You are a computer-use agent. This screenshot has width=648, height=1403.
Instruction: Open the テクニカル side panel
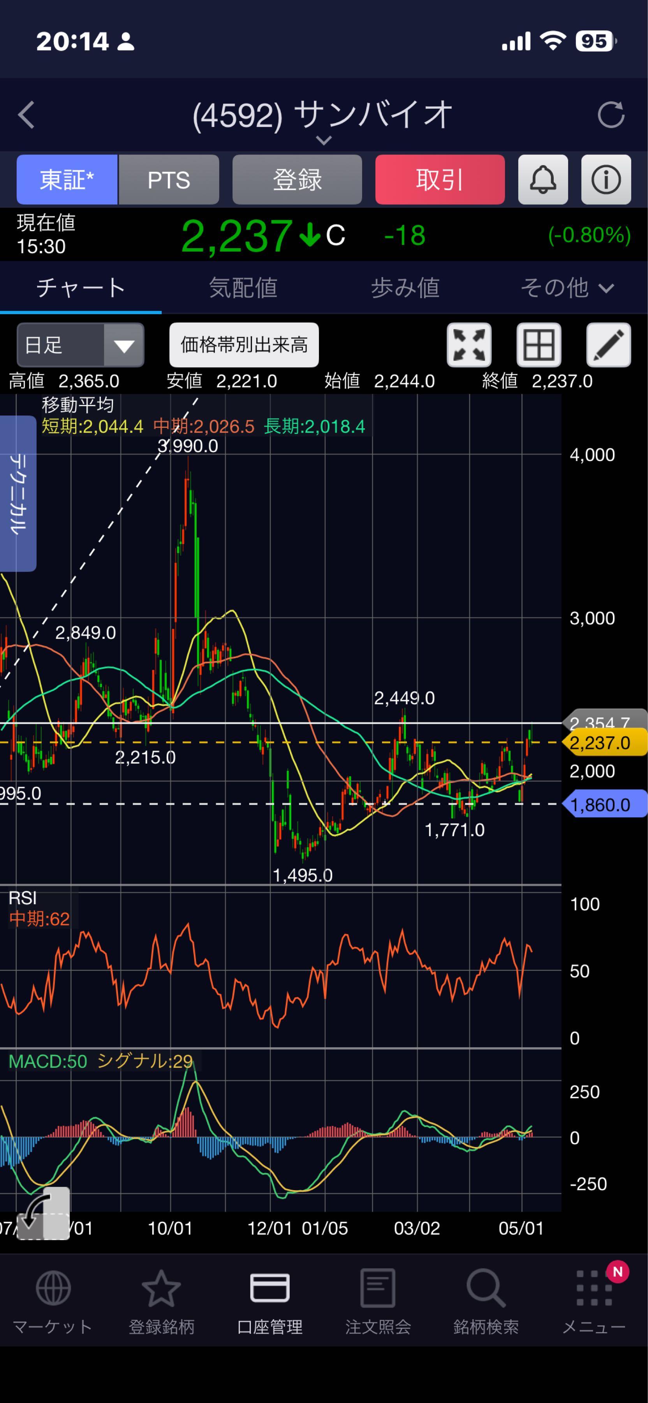(x=18, y=493)
